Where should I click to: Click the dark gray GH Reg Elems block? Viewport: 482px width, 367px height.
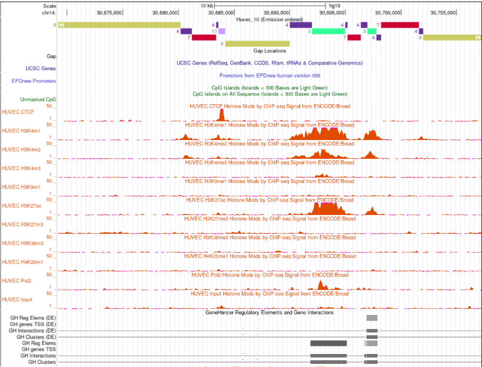(328, 343)
